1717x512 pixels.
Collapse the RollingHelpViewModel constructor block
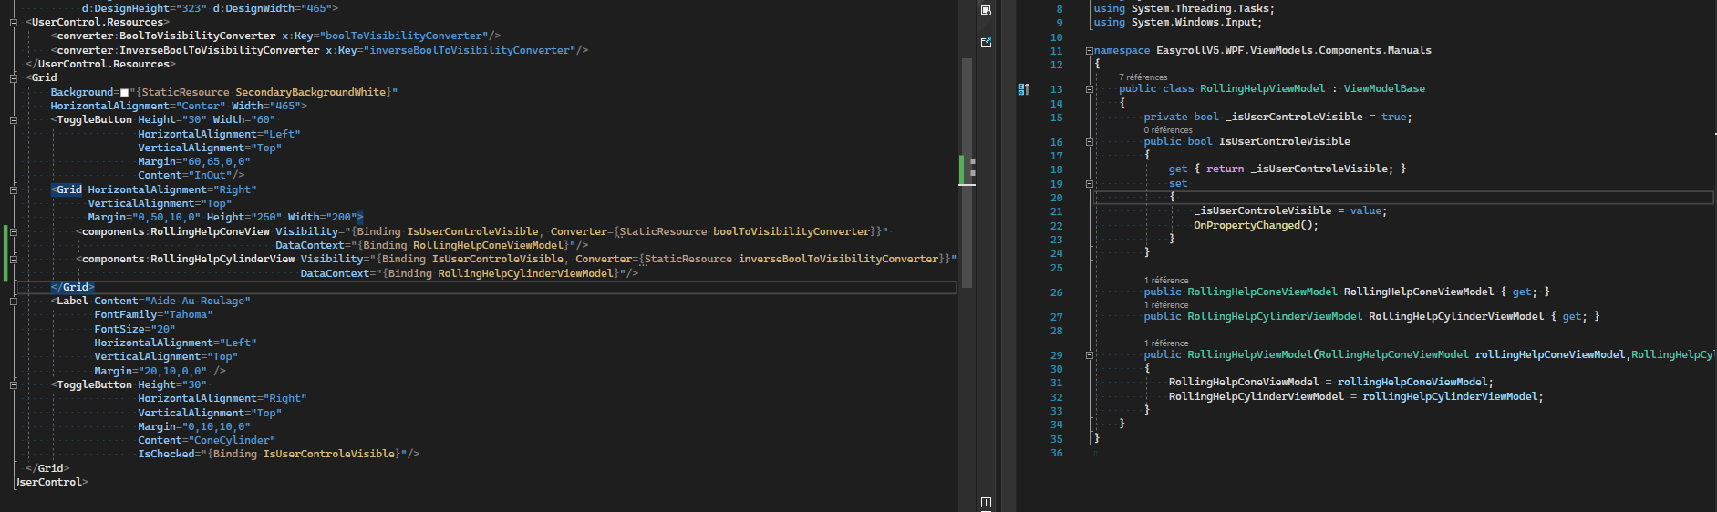pyautogui.click(x=1089, y=355)
